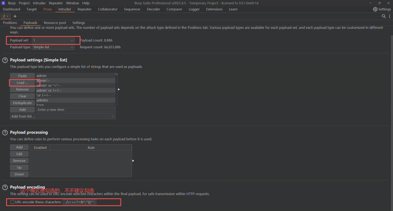Open the Payload type dropdown
The width and height of the screenshot is (393, 211).
point(53,47)
